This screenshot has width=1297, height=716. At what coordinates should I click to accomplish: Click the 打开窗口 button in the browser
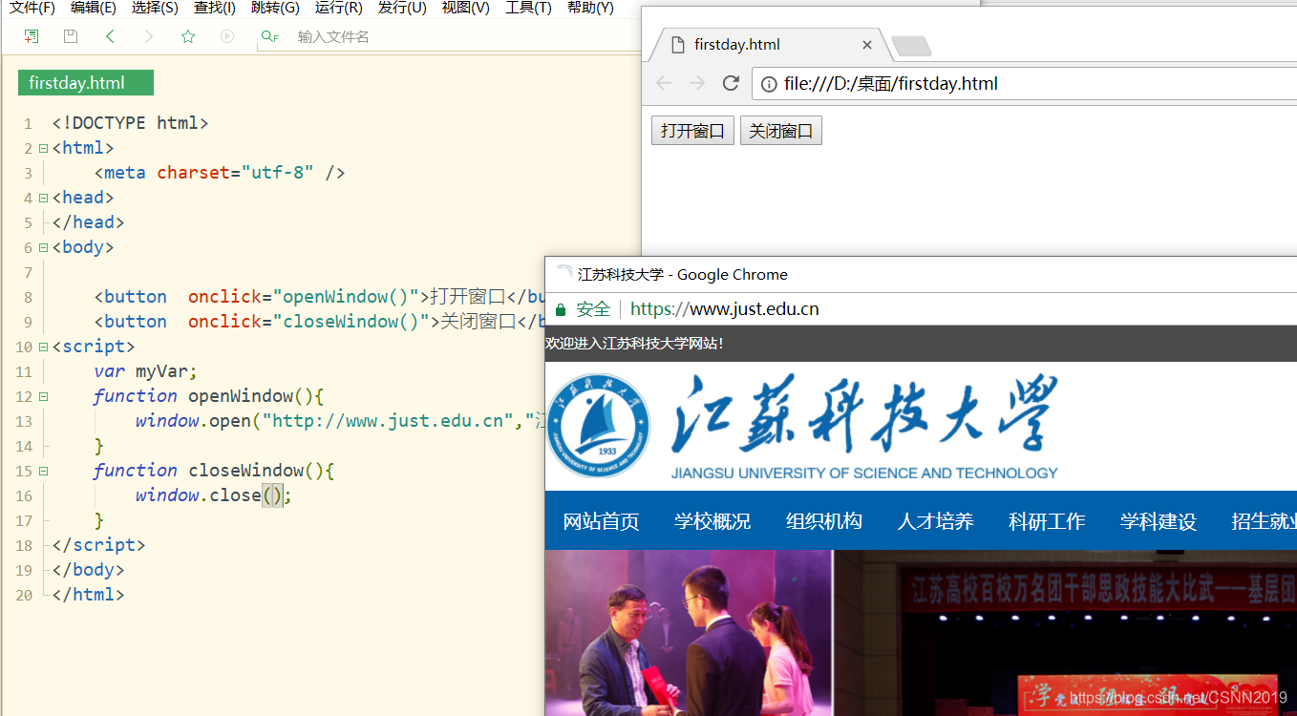[x=692, y=131]
